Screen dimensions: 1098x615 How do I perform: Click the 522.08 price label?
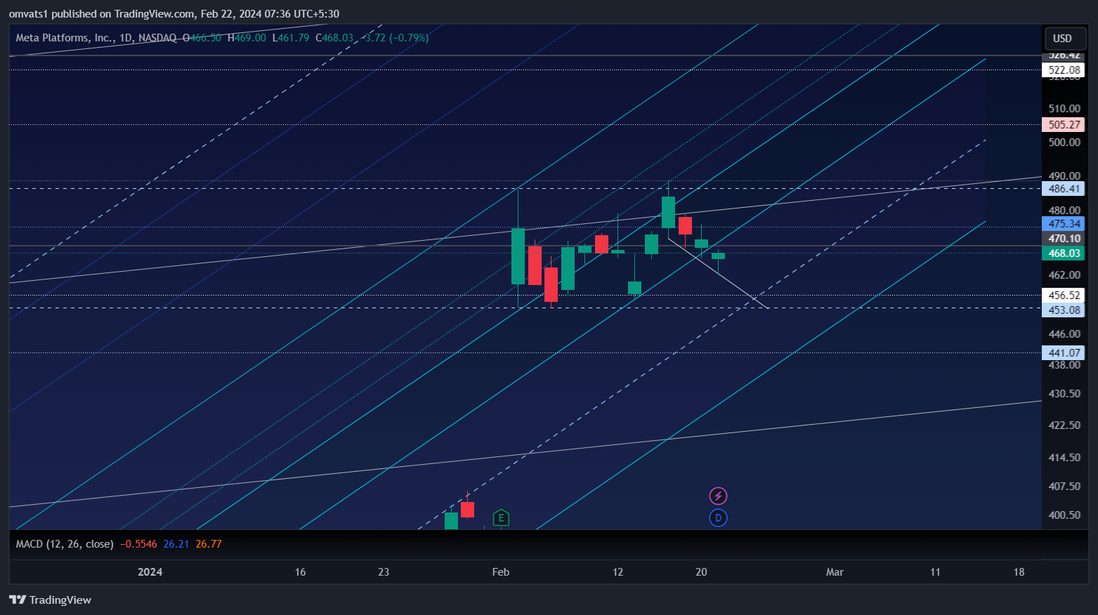[x=1063, y=70]
